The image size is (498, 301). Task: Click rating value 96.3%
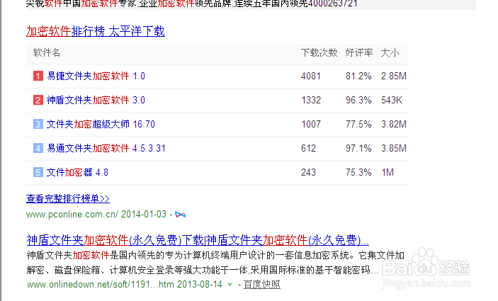358,101
